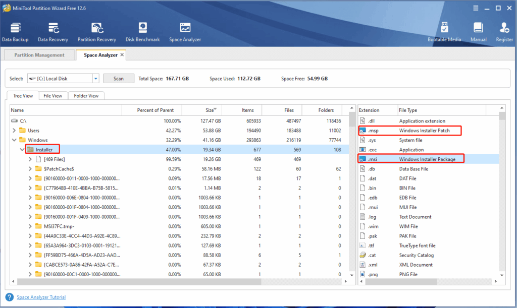Collapse the Windows folder node

[x=14, y=140]
